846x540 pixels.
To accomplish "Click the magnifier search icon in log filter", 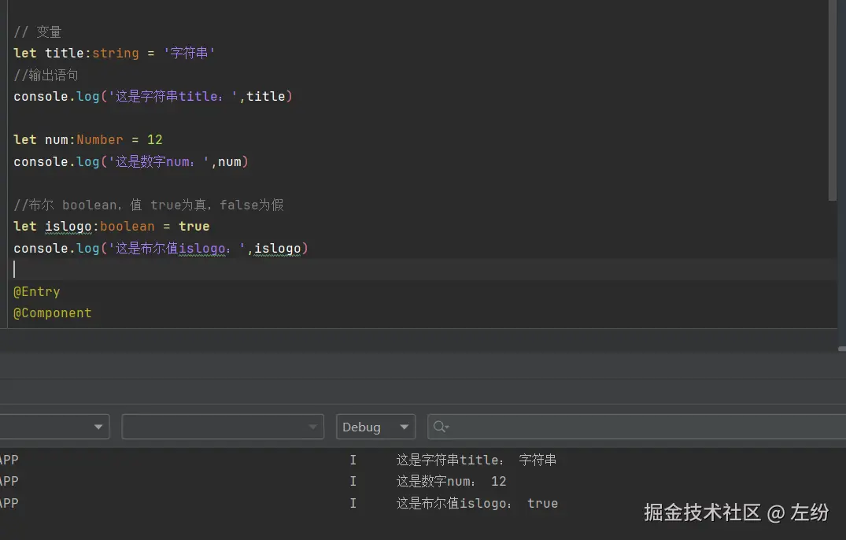I will [440, 427].
